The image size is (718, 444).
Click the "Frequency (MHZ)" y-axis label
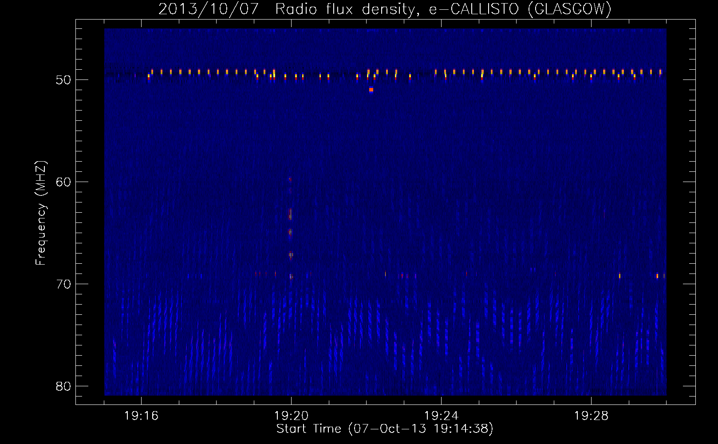pos(41,213)
